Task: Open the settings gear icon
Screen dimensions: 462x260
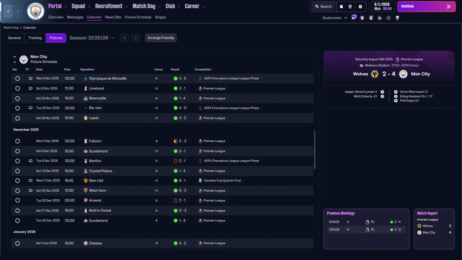Action: click(360, 6)
